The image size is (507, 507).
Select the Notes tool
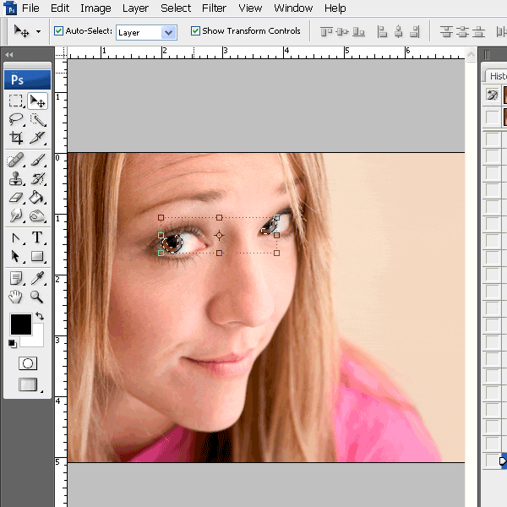15,278
